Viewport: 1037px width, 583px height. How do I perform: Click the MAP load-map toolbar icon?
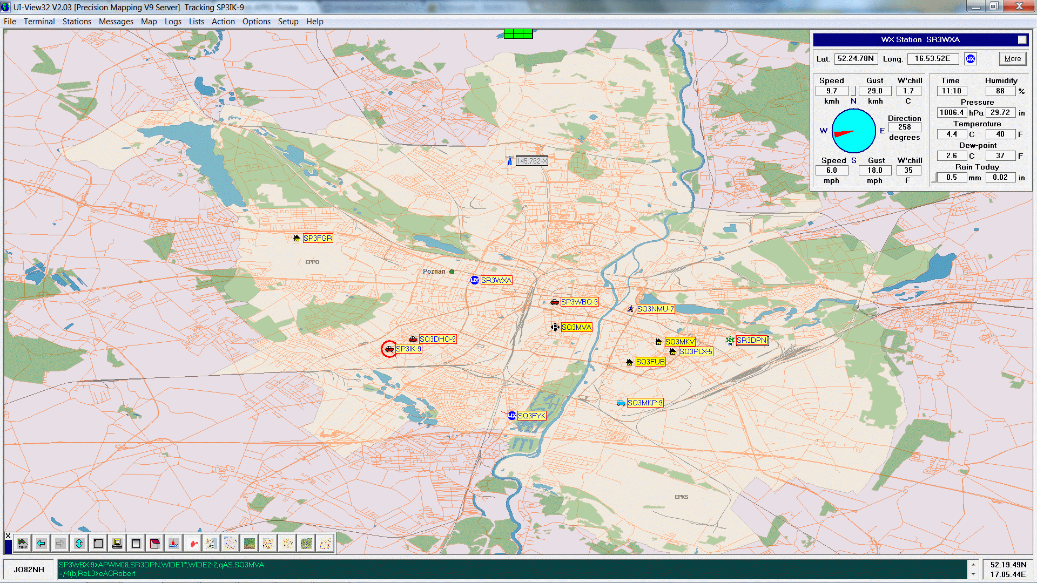(x=22, y=544)
